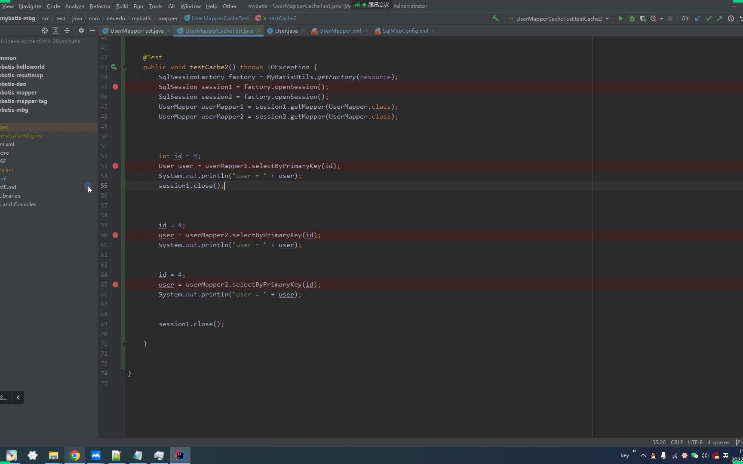The height and width of the screenshot is (464, 743).
Task: Click the CRLF line separator indicator
Action: [676, 442]
